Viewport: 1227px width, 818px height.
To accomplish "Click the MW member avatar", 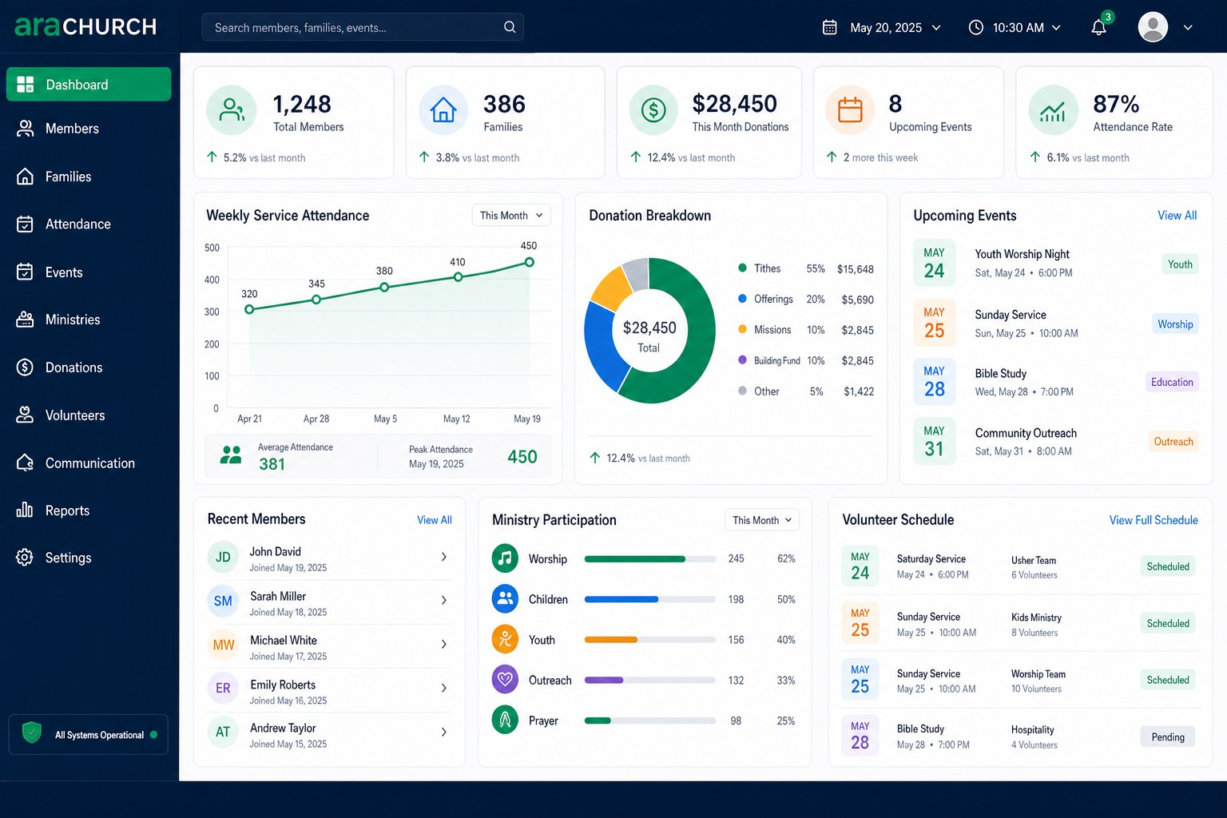I will point(223,645).
